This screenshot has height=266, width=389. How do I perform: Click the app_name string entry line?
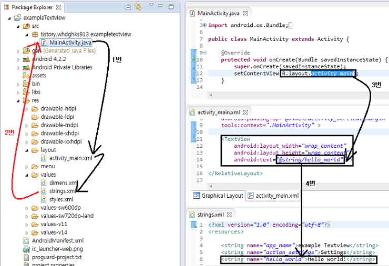[x=300, y=245]
